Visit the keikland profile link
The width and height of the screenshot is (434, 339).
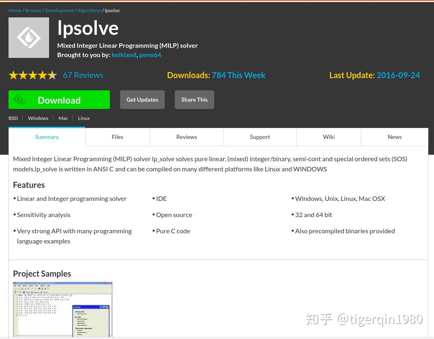(124, 54)
